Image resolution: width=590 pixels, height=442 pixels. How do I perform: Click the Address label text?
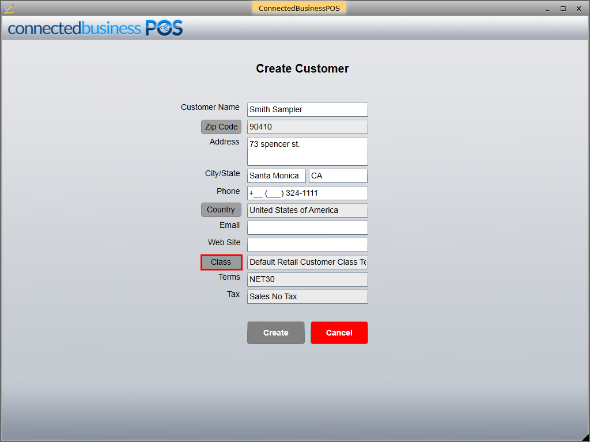click(x=224, y=142)
